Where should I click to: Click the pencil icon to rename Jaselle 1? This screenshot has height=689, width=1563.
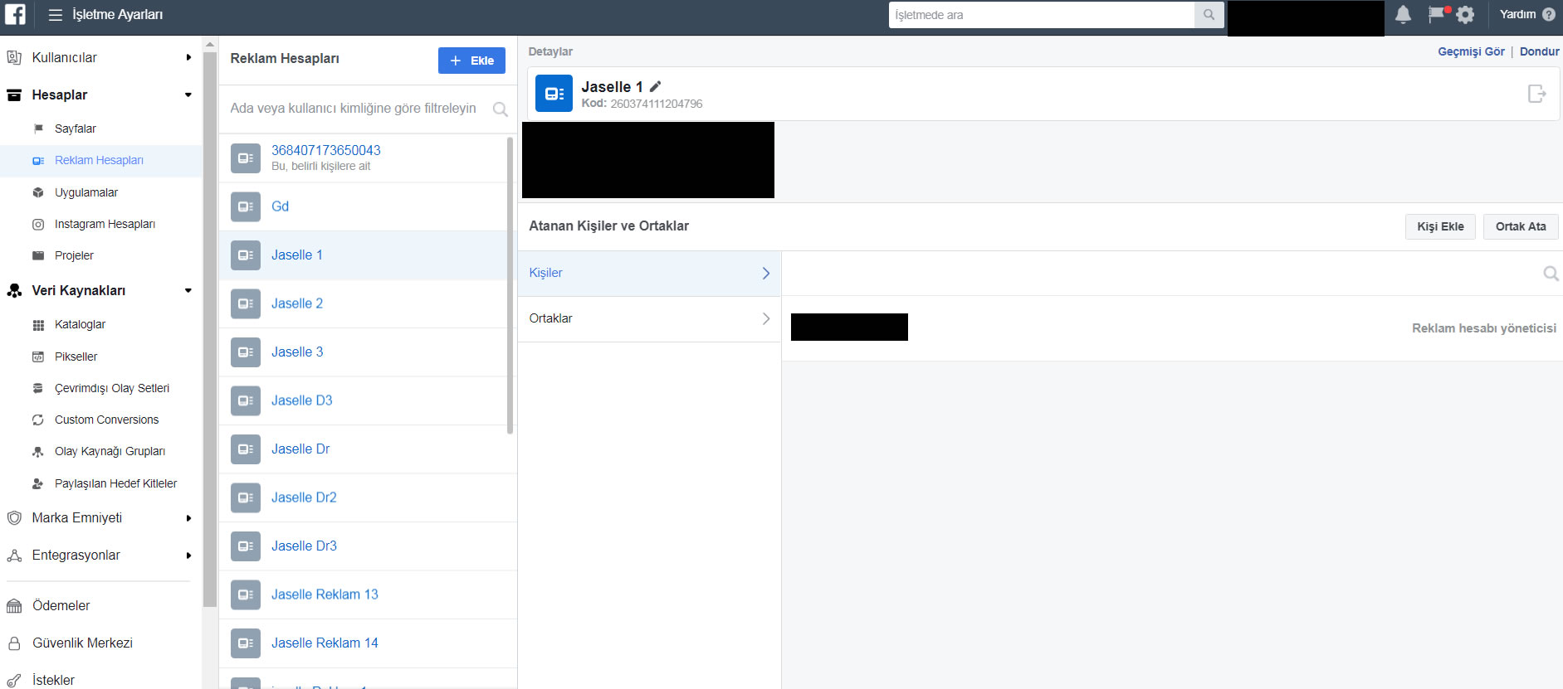pos(655,86)
